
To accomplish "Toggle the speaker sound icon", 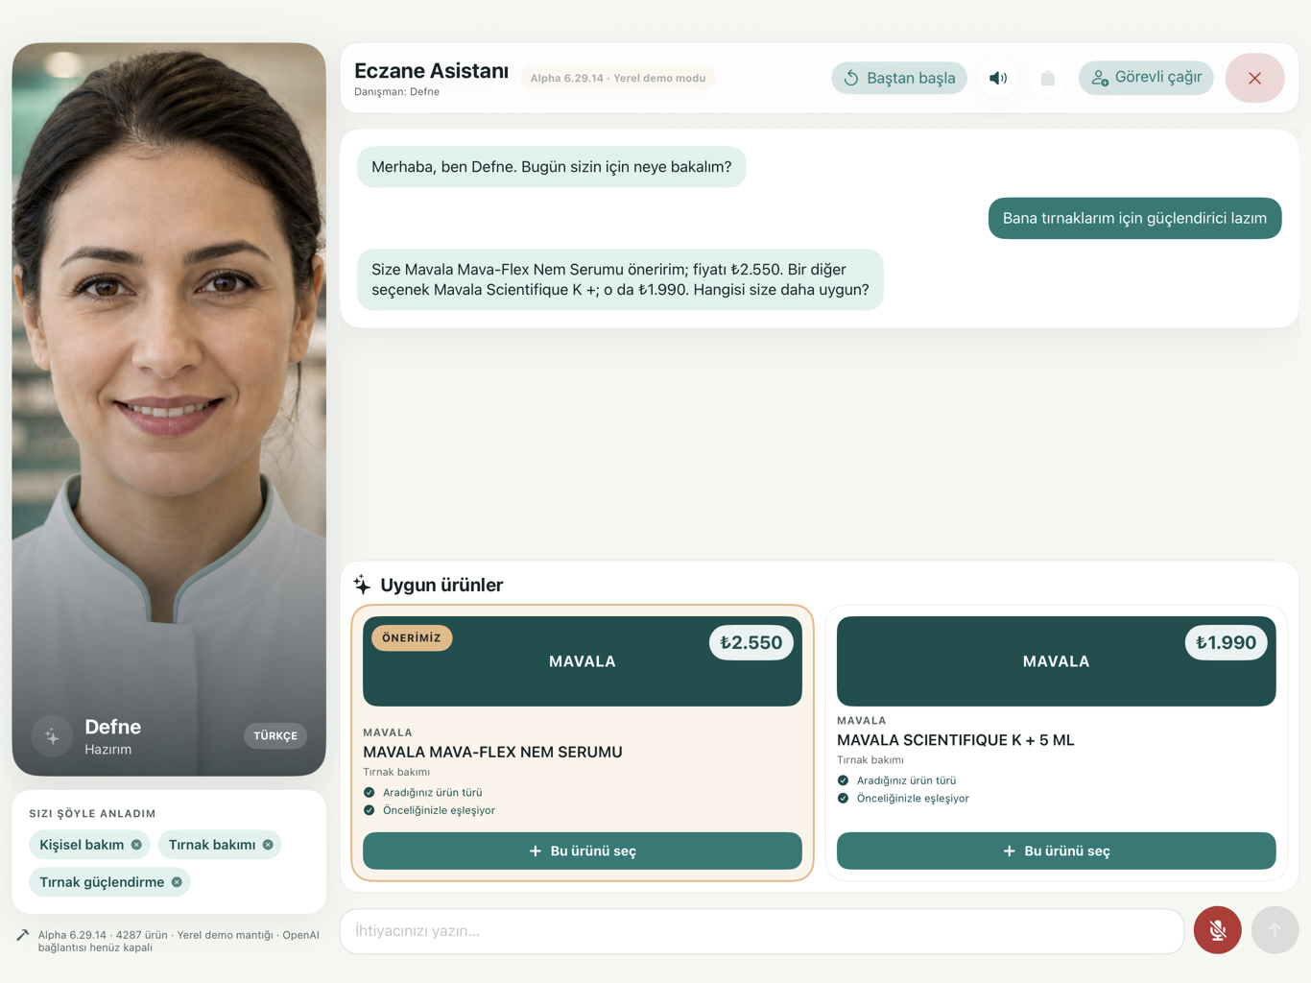I will click(998, 78).
